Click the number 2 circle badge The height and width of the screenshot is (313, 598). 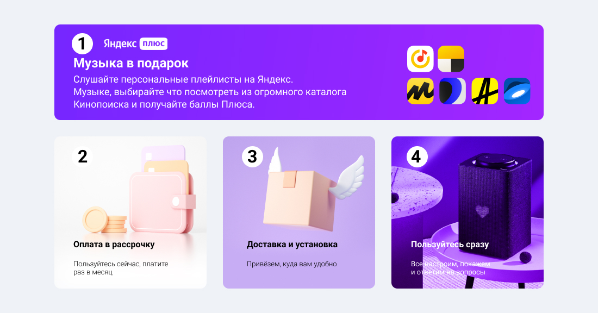[x=83, y=156]
